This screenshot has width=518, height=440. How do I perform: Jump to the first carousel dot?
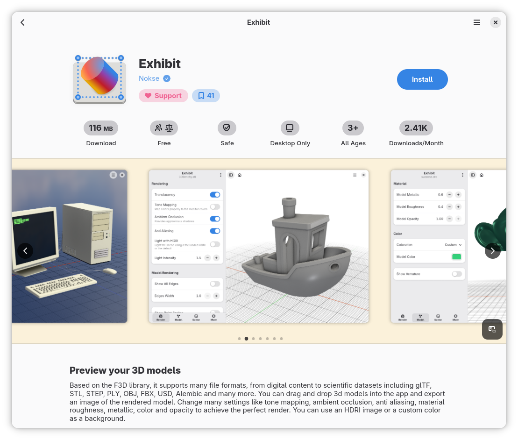pos(239,339)
